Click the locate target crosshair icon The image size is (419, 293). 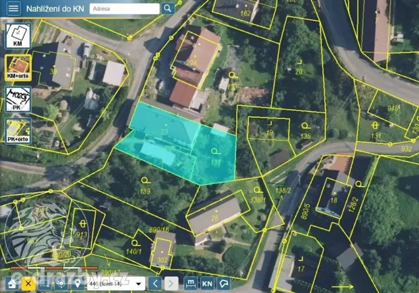pos(61,284)
